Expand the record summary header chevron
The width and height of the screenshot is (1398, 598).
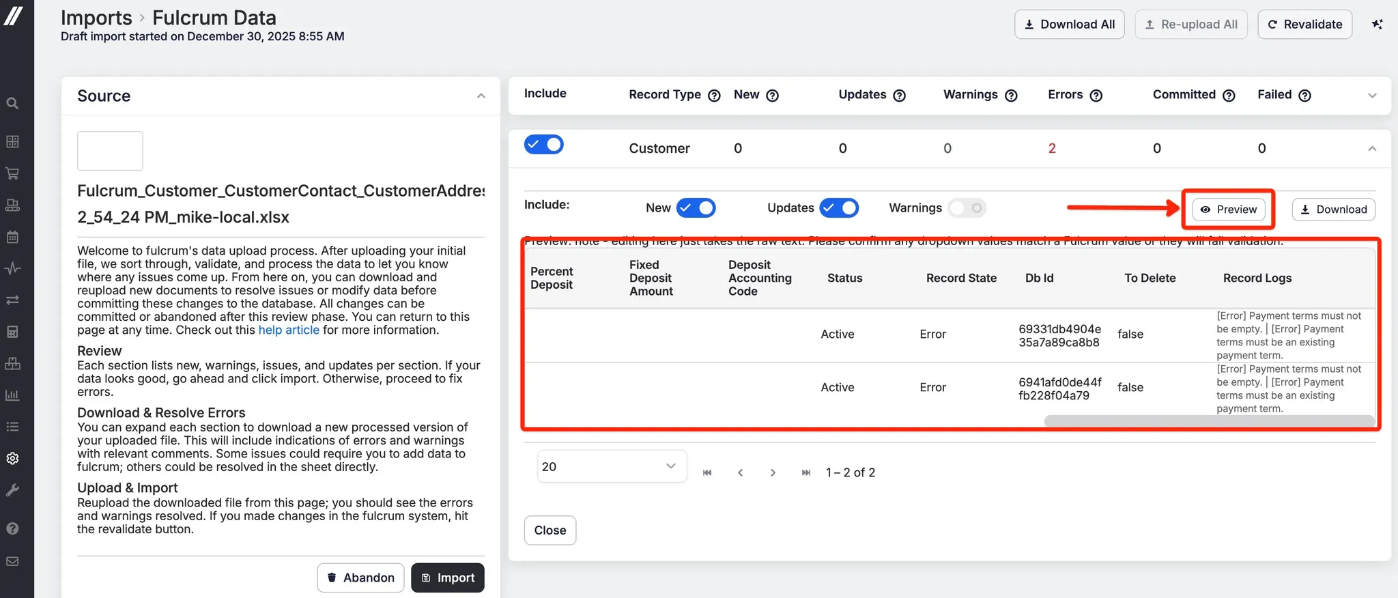tap(1372, 96)
